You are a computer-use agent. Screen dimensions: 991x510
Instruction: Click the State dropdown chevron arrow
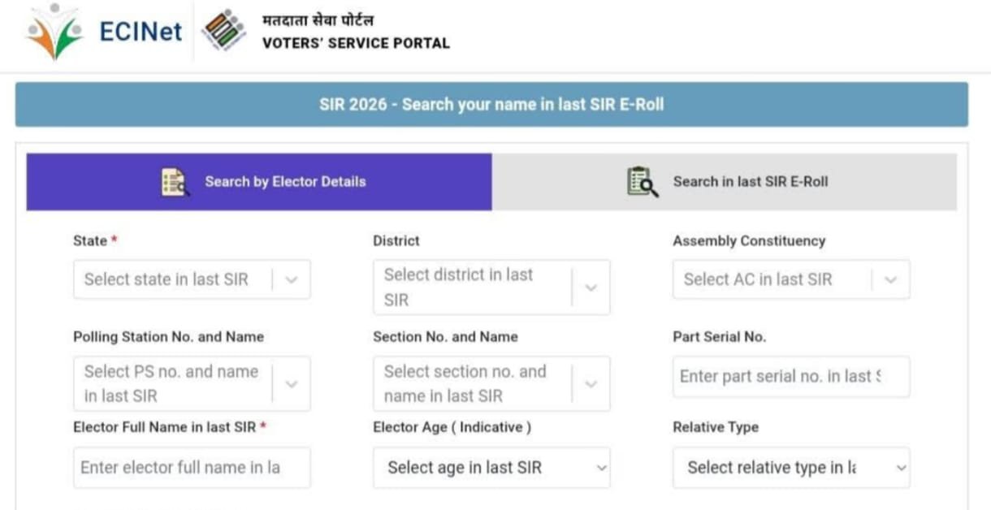pos(292,280)
